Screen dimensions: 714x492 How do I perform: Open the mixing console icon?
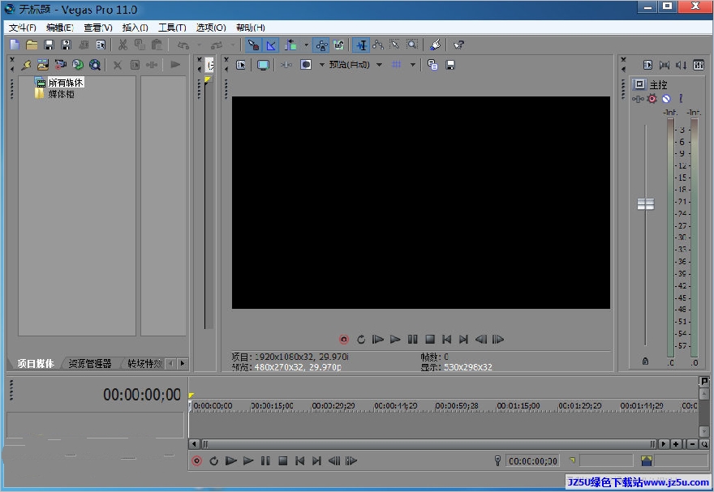click(x=699, y=65)
